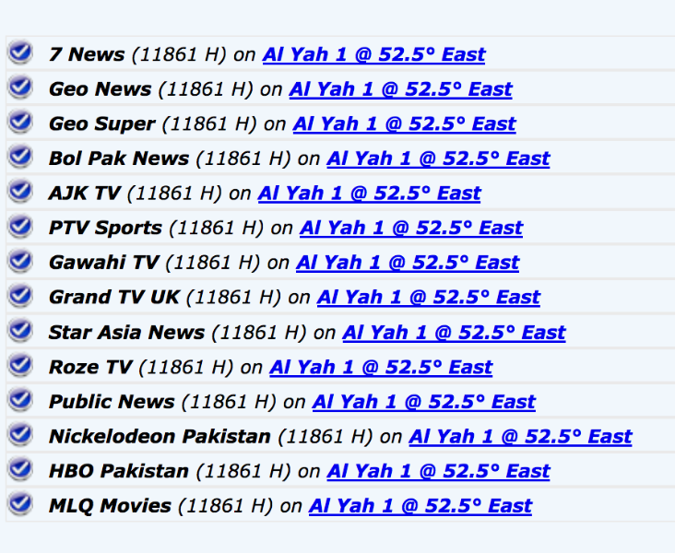
Task: Select the checkmark icon next to PTV Sports
Action: (x=20, y=227)
